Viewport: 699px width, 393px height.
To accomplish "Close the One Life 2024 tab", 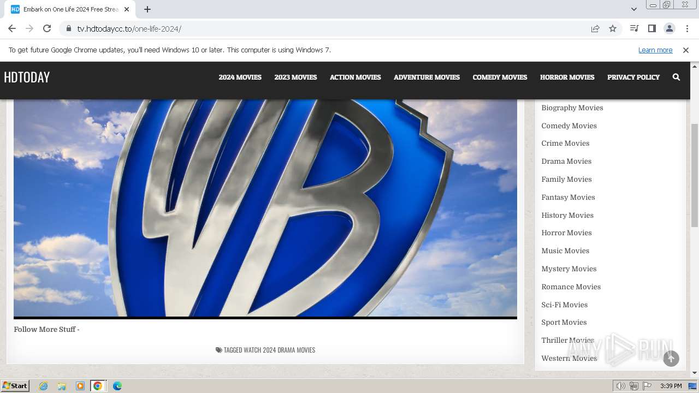I will [126, 9].
